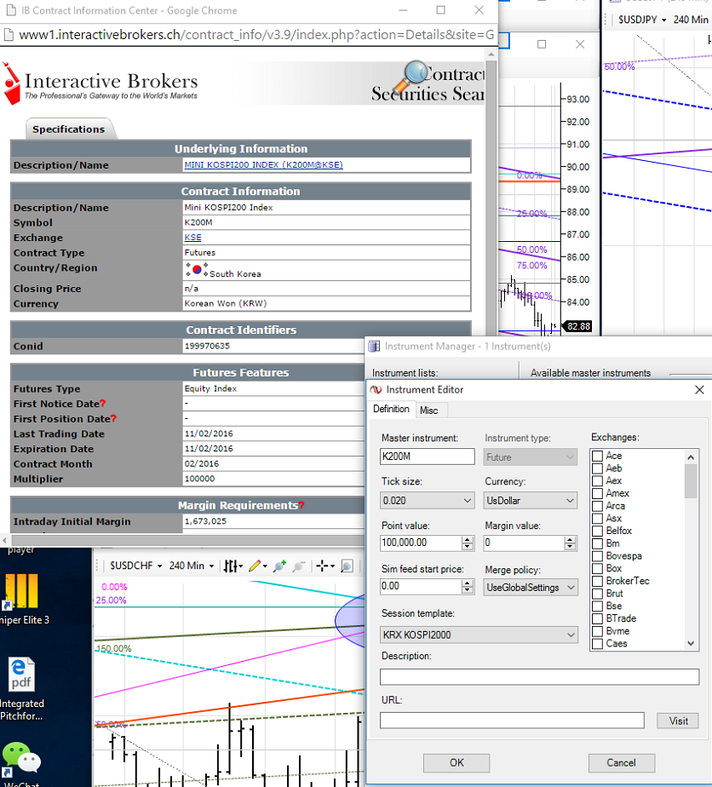Select the Specifications tab
This screenshot has width=712, height=787.
pos(69,129)
